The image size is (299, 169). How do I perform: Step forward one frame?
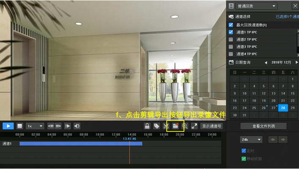[x=68, y=126]
